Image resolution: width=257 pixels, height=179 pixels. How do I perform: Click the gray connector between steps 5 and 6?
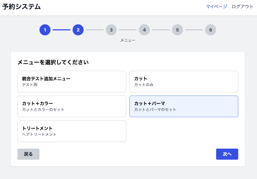click(x=194, y=30)
